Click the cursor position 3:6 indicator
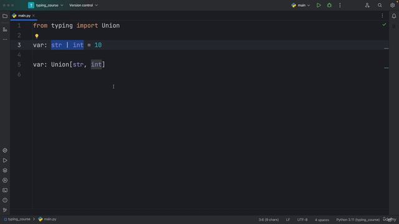The image size is (399, 224). [269, 220]
